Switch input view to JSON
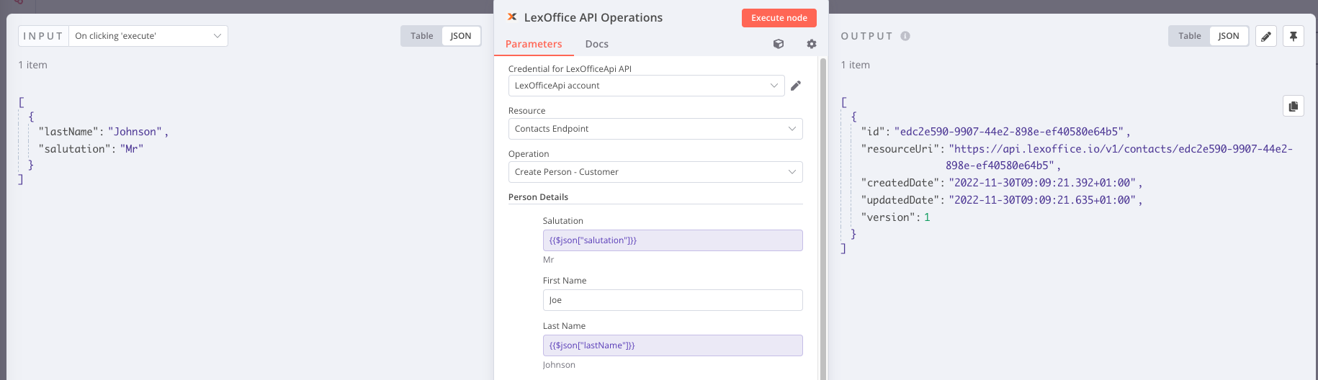The image size is (1318, 380). pos(461,36)
